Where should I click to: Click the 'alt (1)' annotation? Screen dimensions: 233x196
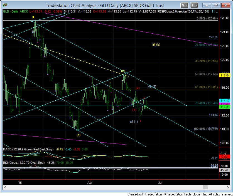[134, 121]
